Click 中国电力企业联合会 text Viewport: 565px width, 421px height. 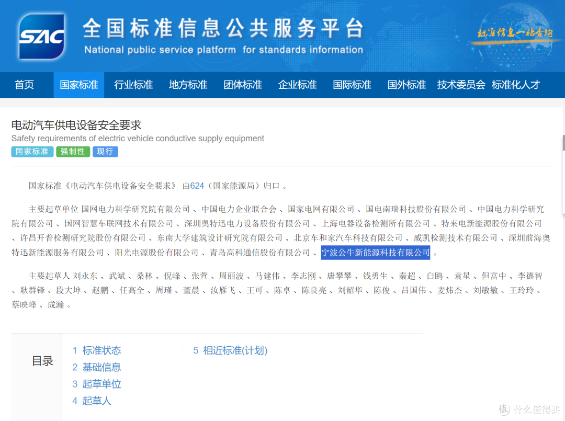tap(239, 209)
